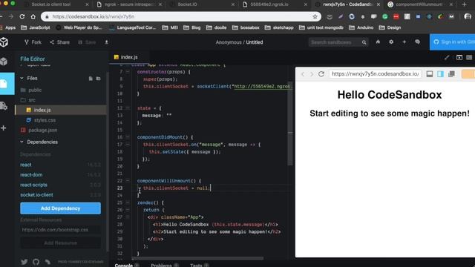The width and height of the screenshot is (475, 267).
Task: Click the plus icon to create sandbox
Action: [x=404, y=42]
